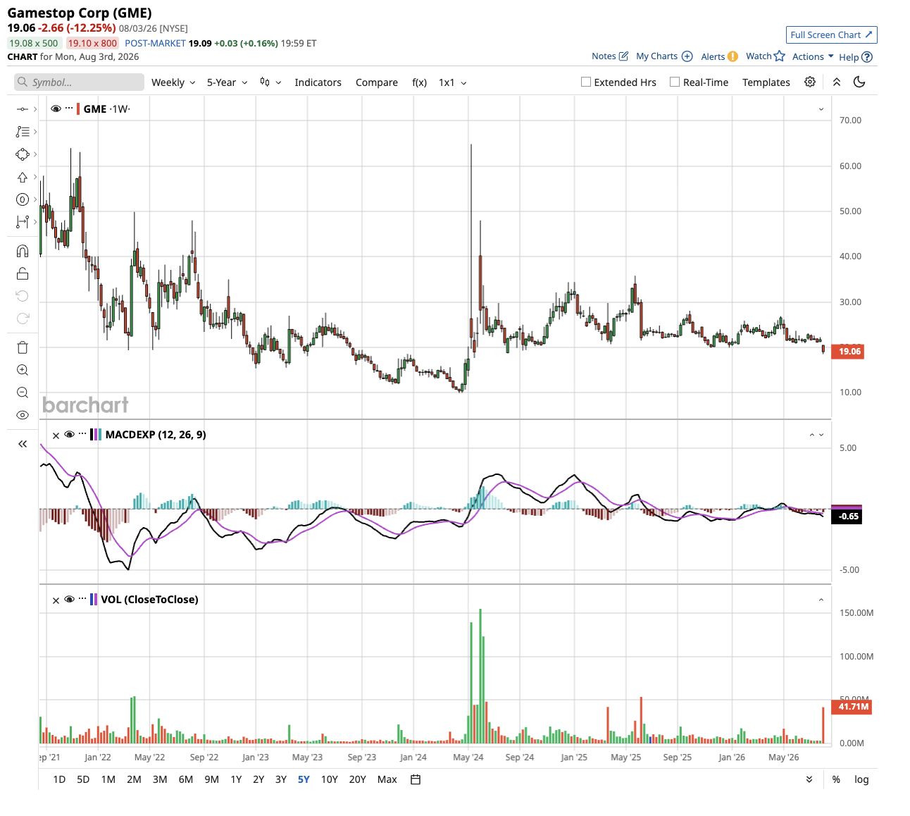Toggle log scale mode
This screenshot has height=816, width=910.
point(861,779)
